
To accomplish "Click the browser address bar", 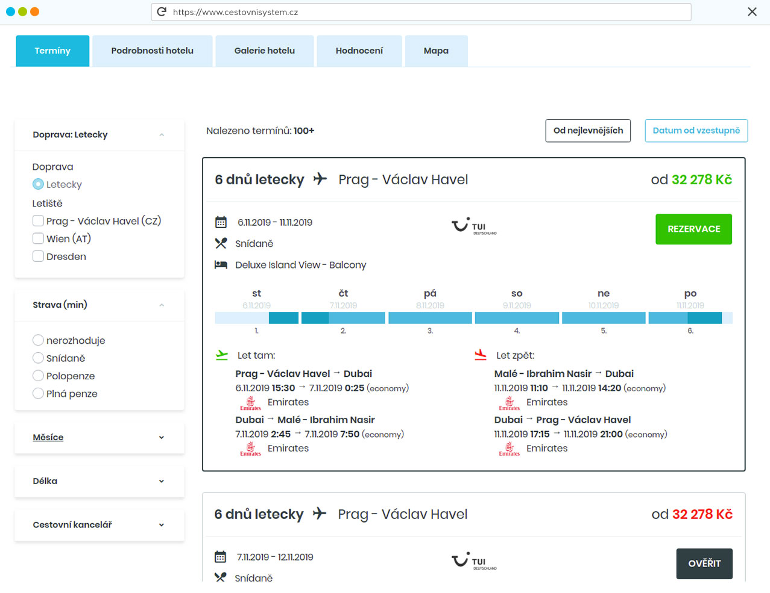I will 422,12.
